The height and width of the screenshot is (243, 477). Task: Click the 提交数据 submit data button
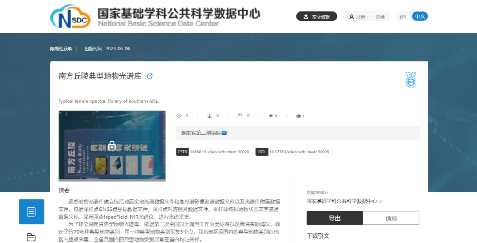tap(316, 16)
